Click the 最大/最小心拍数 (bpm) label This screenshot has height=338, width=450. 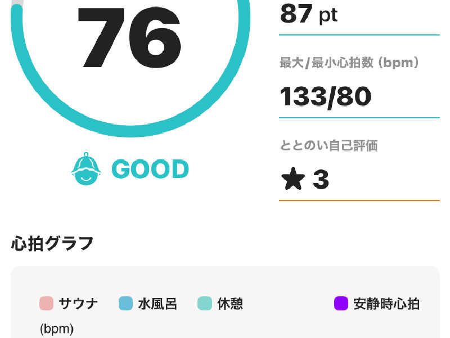point(349,63)
